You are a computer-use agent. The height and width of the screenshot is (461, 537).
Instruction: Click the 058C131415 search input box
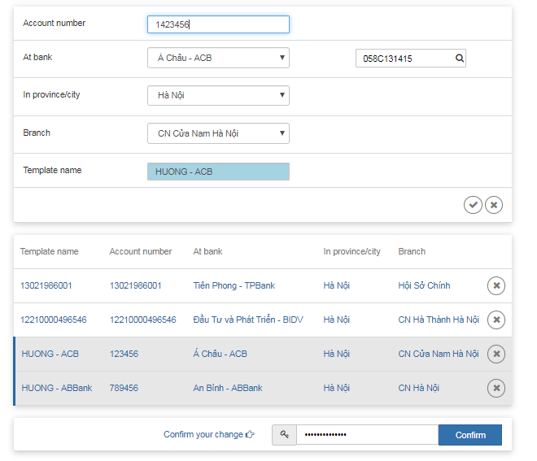[404, 59]
